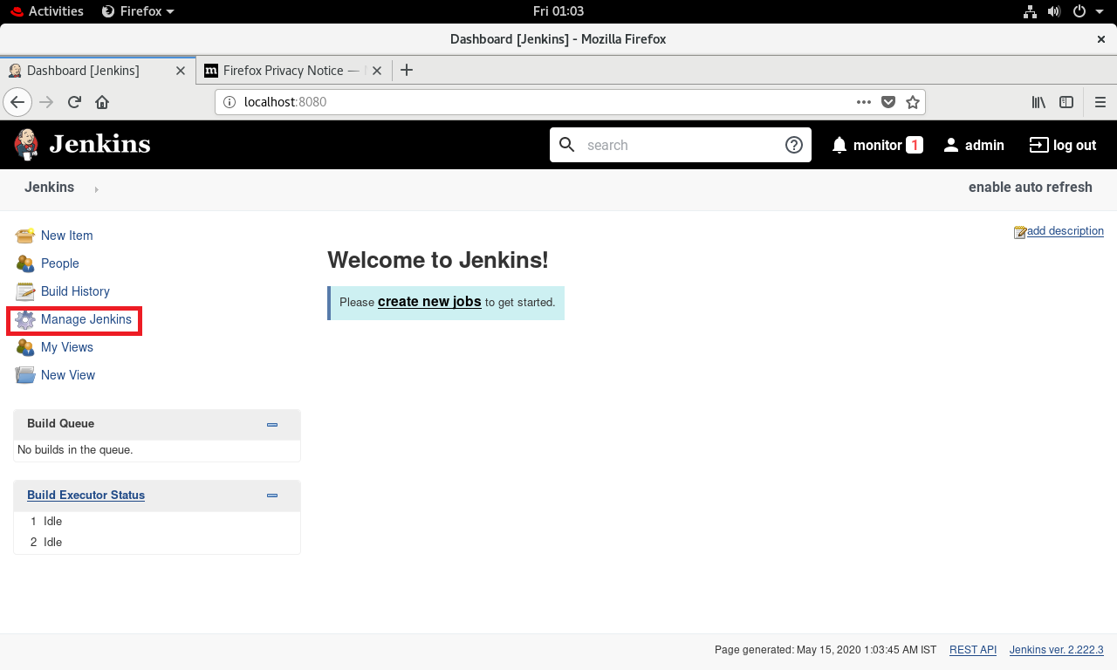1117x670 pixels.
Task: Click 'No builds in the queue.' text
Action: click(75, 450)
